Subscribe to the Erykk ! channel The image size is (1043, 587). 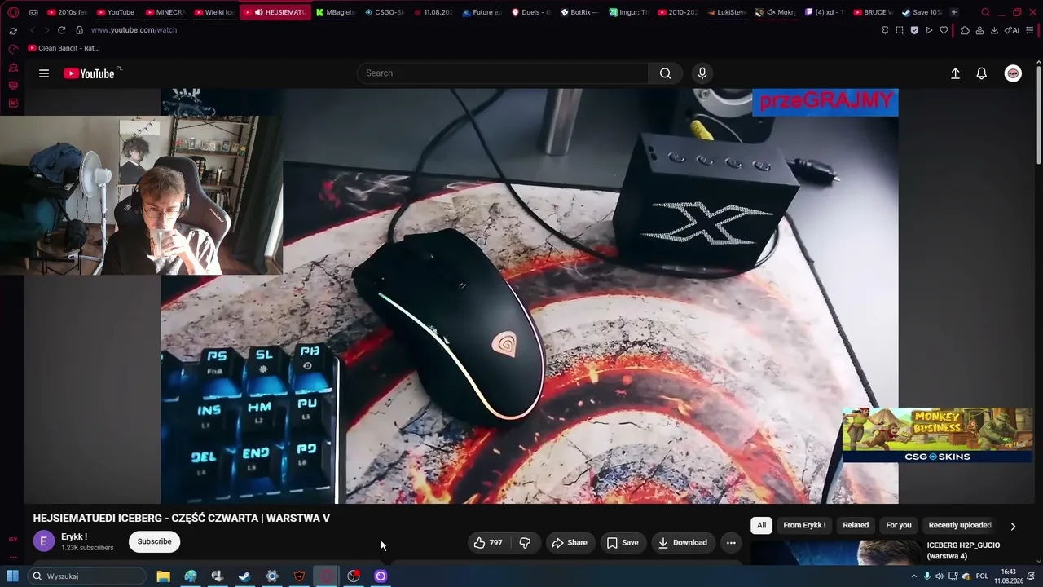coord(154,541)
